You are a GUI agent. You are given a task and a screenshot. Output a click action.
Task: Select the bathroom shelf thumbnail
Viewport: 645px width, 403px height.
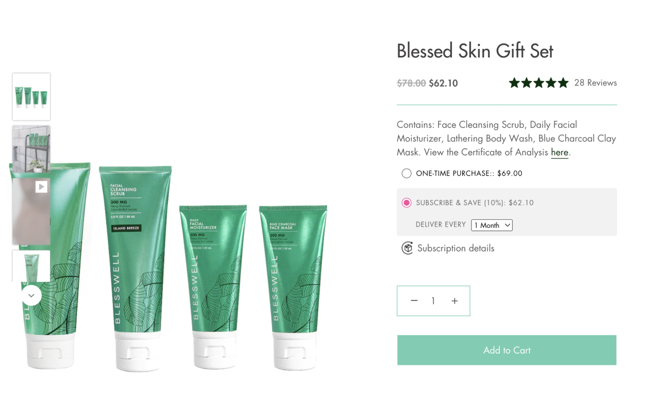tap(31, 149)
